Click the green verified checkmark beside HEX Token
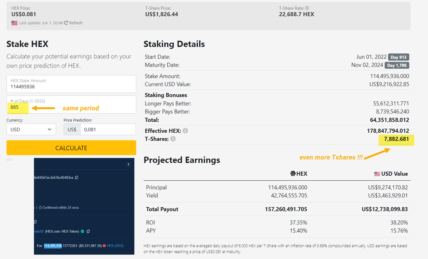428x259 pixels. pyautogui.click(x=82, y=232)
